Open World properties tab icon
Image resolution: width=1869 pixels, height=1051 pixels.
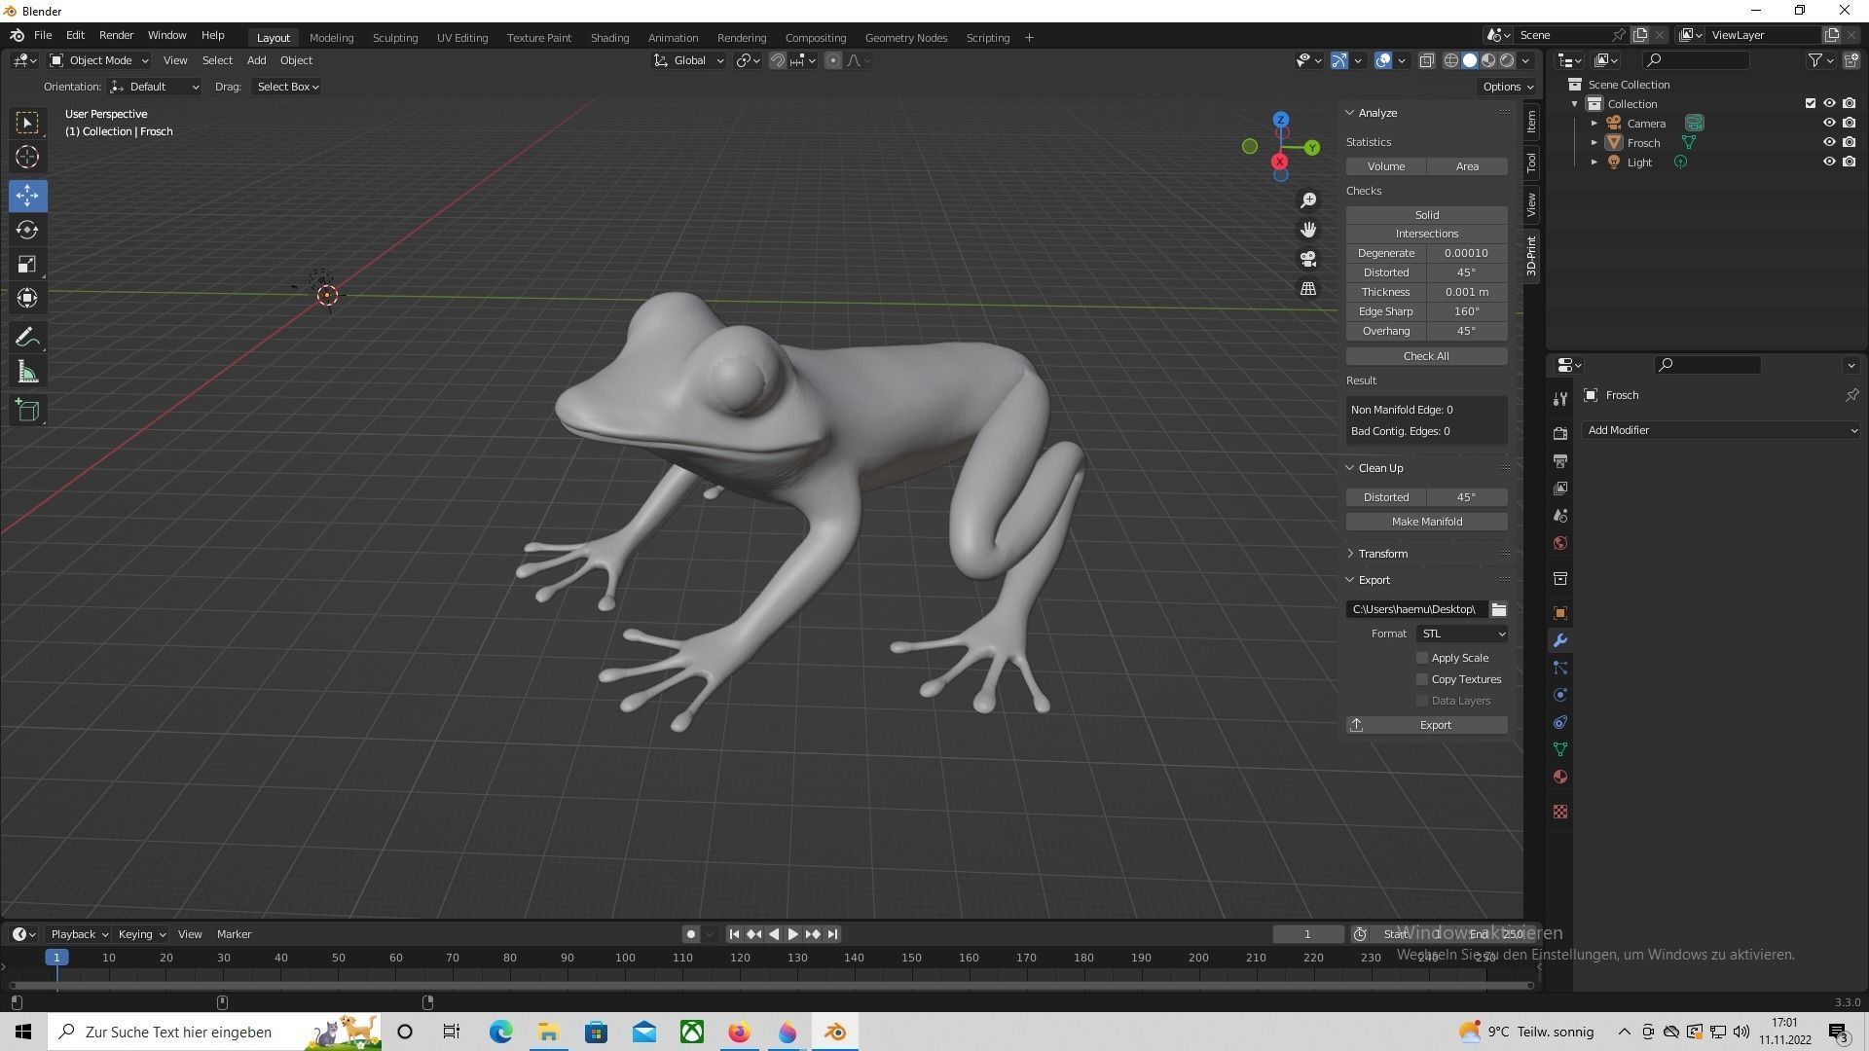point(1560,544)
